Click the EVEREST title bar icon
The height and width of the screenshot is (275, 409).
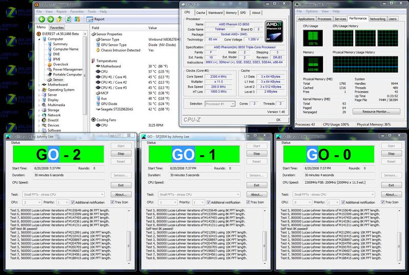37,5
